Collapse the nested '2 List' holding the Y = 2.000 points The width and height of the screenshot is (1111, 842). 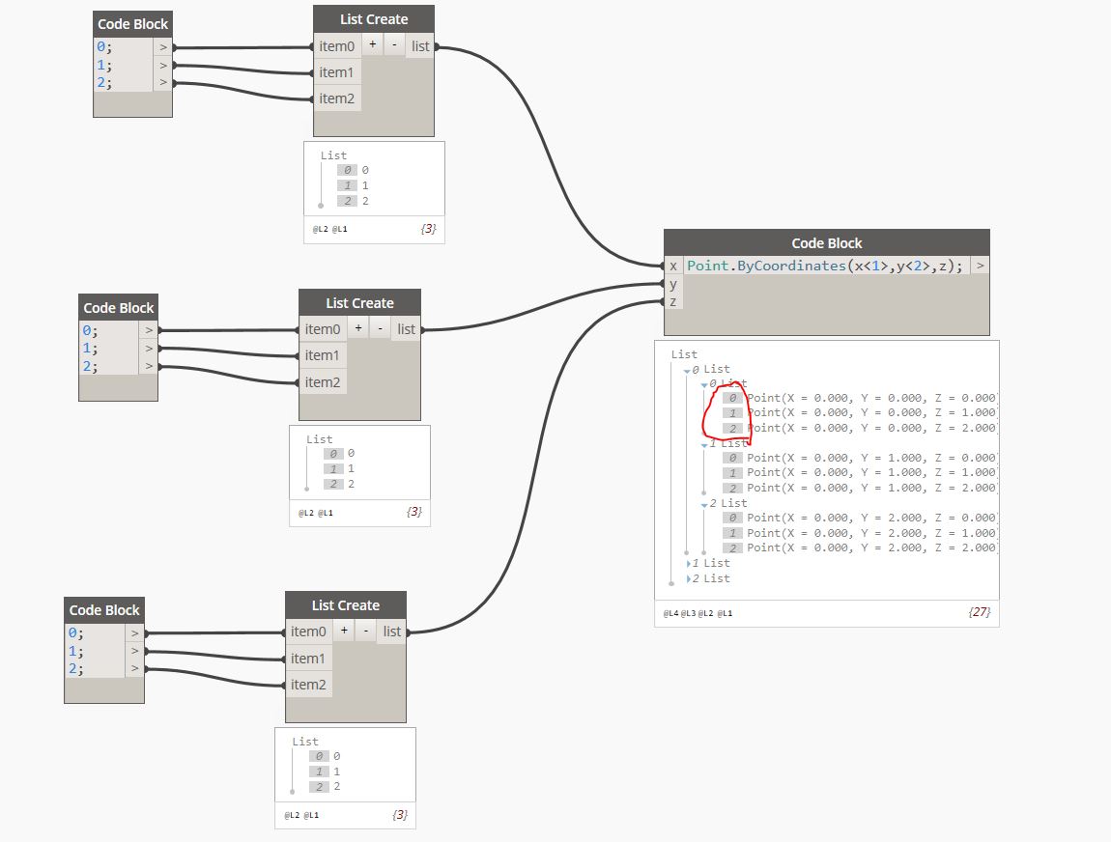tap(704, 504)
